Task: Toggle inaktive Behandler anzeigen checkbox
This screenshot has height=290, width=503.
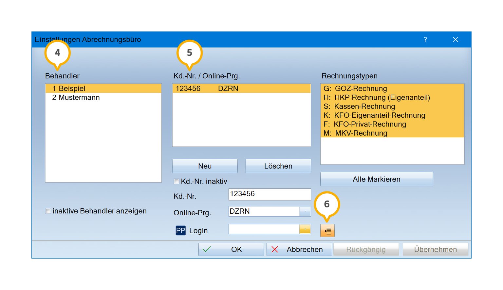Action: tap(48, 211)
